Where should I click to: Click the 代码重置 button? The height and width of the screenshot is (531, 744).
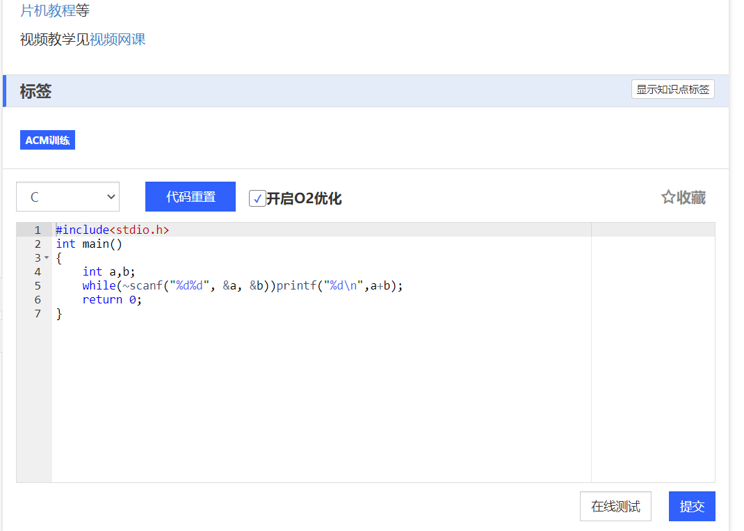click(x=191, y=196)
